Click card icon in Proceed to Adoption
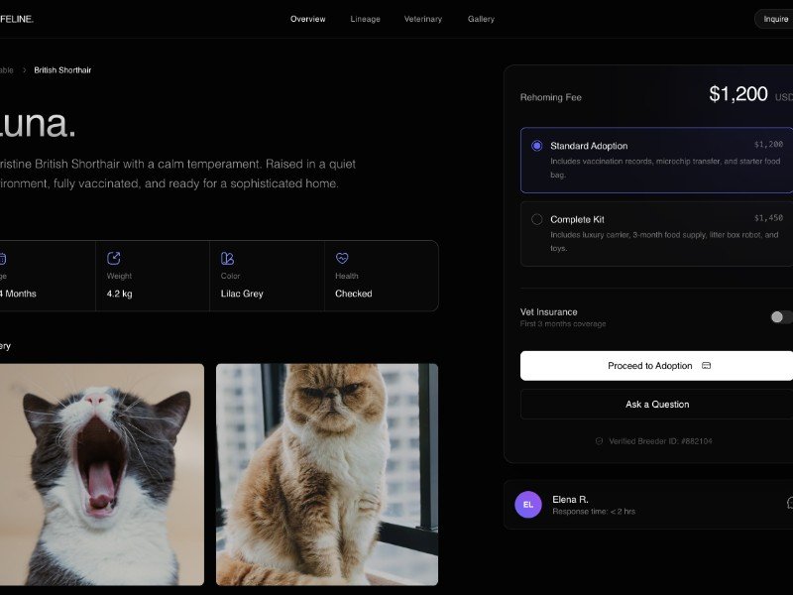 point(707,366)
